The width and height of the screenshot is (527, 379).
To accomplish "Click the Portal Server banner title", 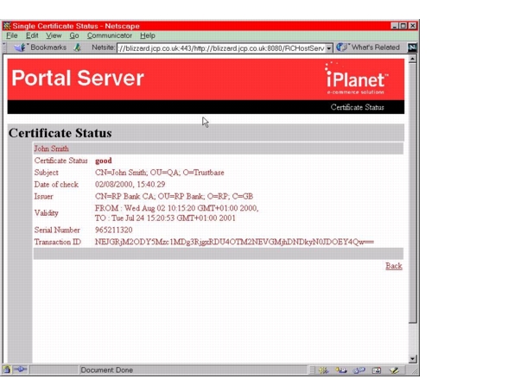I will click(x=78, y=78).
